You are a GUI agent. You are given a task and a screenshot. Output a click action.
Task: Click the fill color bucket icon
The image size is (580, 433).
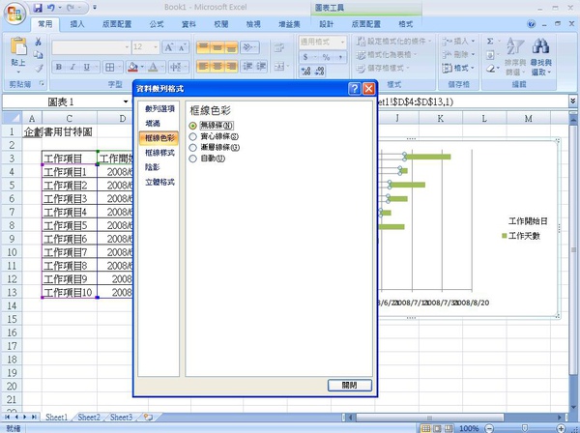[x=132, y=68]
